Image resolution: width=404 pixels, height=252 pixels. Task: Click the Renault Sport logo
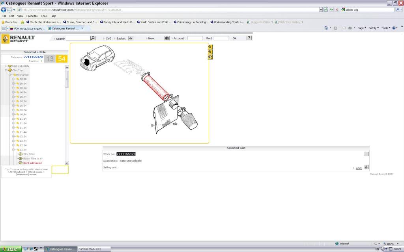[18, 39]
